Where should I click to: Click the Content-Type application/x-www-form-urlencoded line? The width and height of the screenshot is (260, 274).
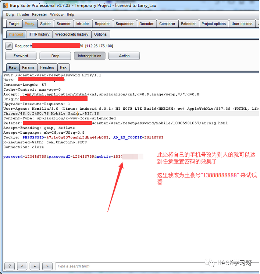[60, 118]
